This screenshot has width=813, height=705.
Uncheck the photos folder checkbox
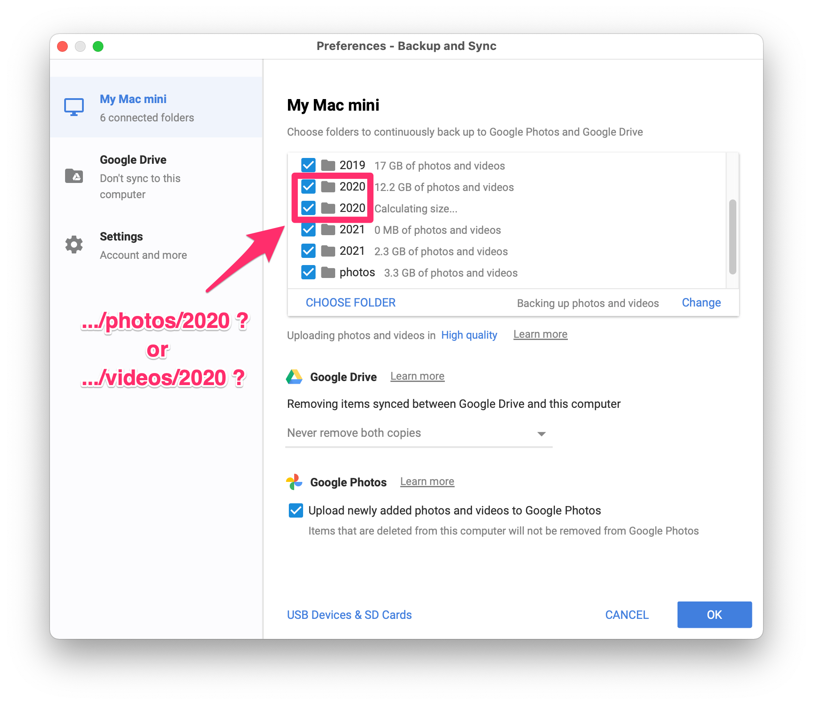pyautogui.click(x=308, y=273)
